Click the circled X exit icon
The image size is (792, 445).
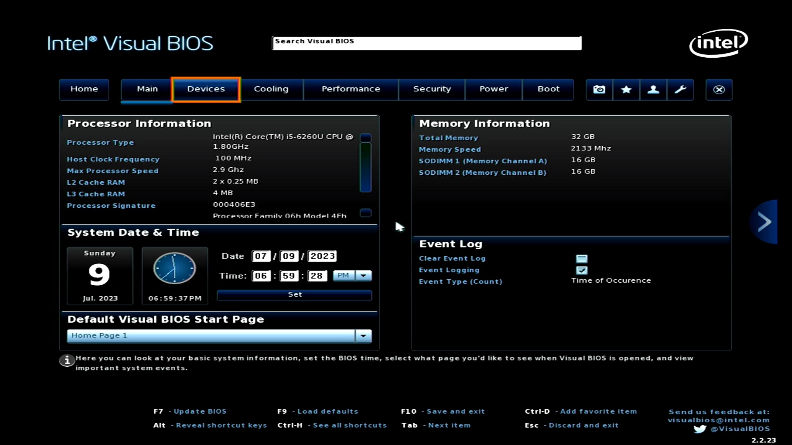click(719, 89)
